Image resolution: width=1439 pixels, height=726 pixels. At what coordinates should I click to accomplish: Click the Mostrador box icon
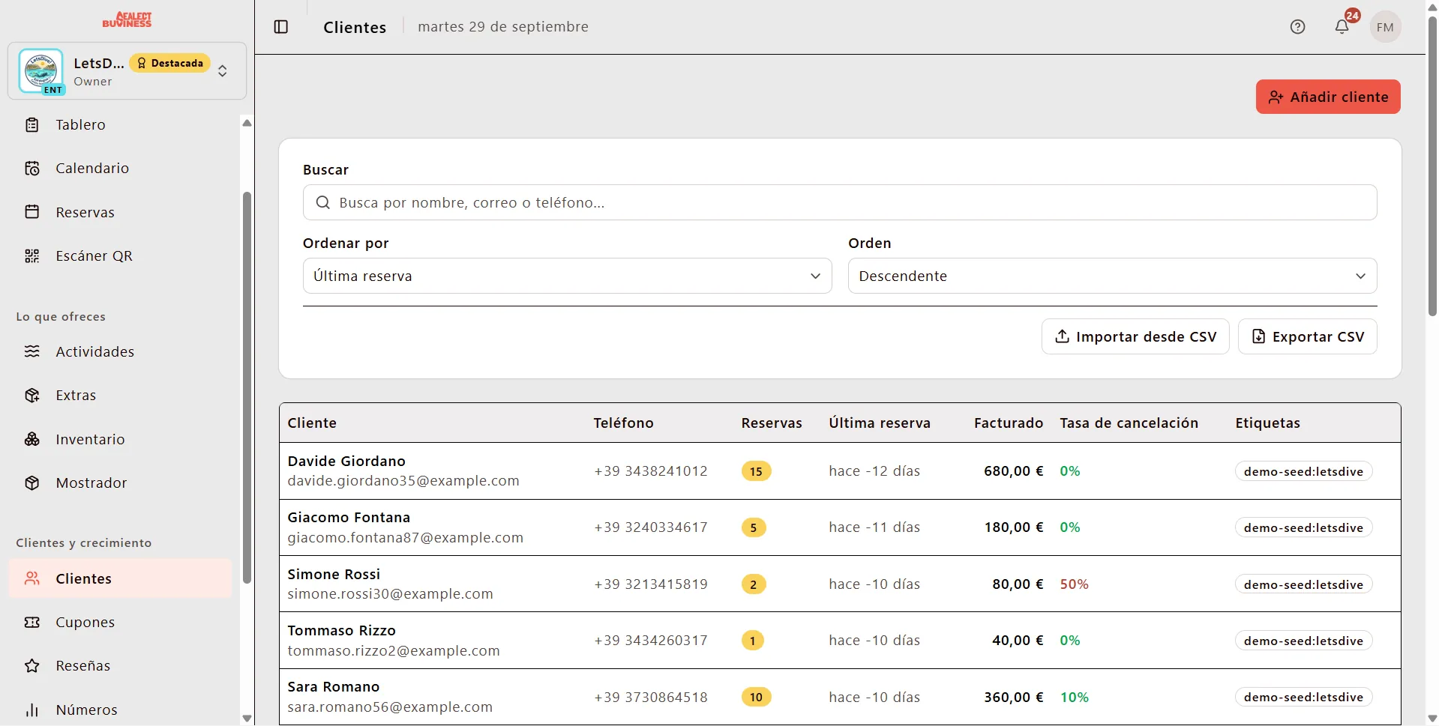pyautogui.click(x=32, y=483)
